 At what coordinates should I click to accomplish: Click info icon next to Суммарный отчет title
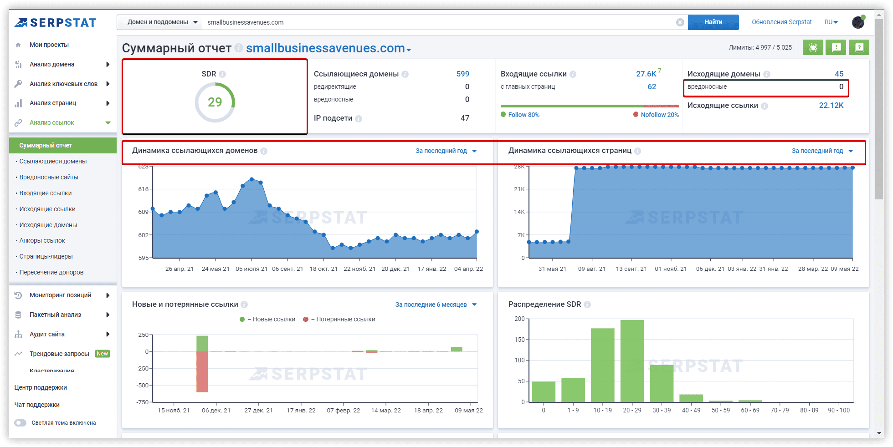pyautogui.click(x=239, y=48)
